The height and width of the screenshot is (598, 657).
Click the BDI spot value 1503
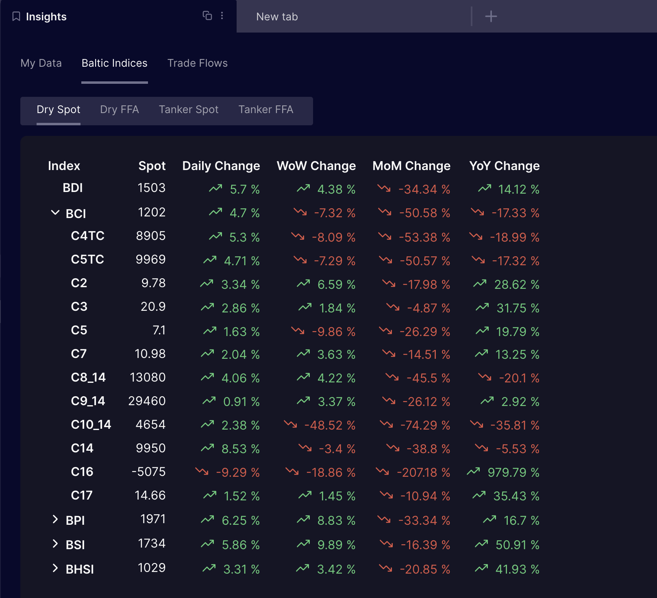(x=152, y=188)
